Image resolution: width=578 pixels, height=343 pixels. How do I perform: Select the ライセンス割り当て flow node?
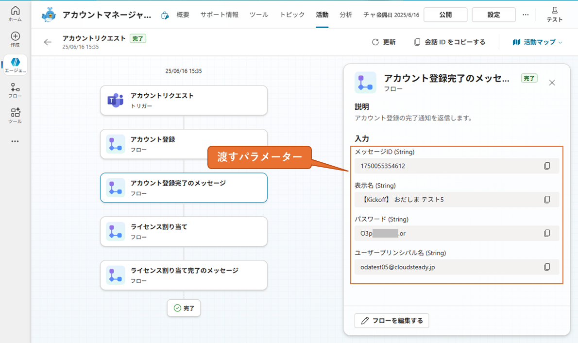tap(184, 232)
